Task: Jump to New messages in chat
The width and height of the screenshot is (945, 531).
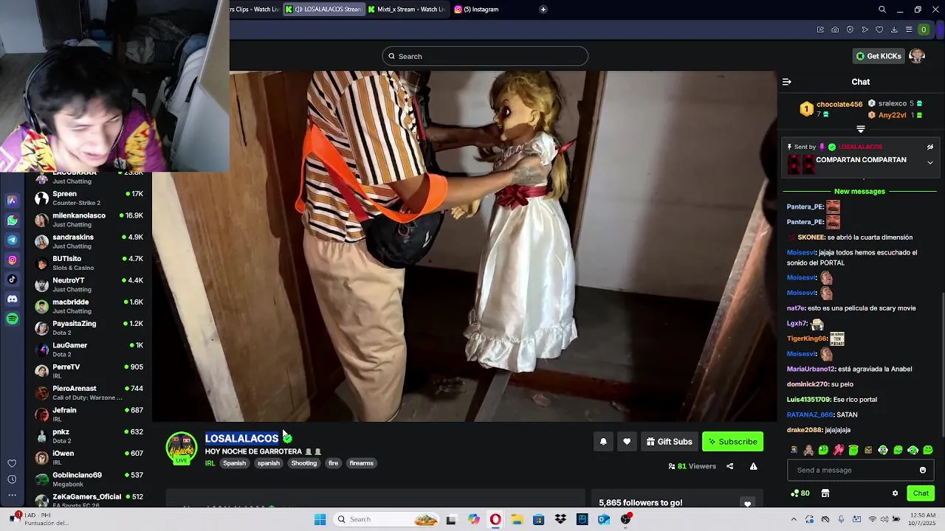Action: point(859,192)
